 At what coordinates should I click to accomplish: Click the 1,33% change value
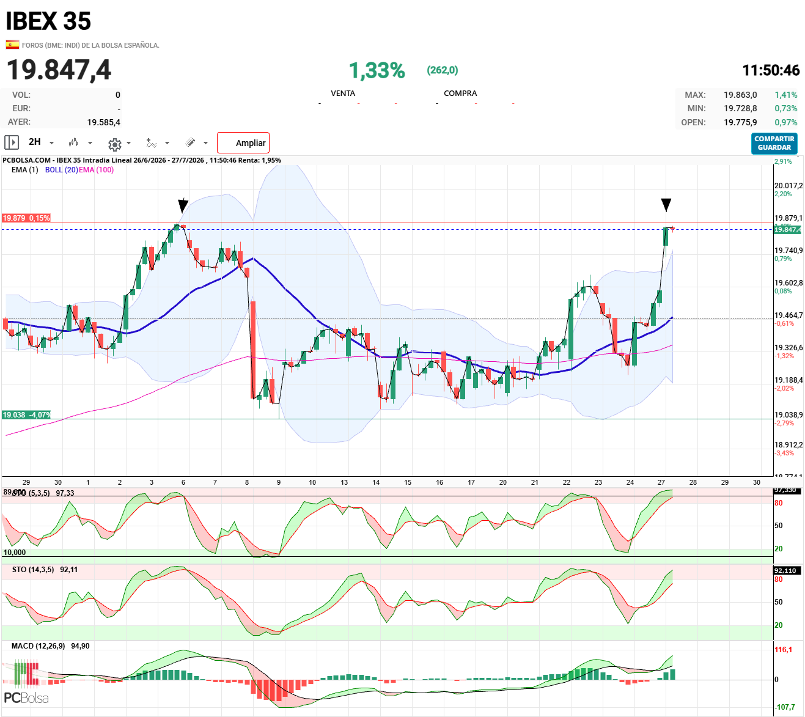point(377,71)
